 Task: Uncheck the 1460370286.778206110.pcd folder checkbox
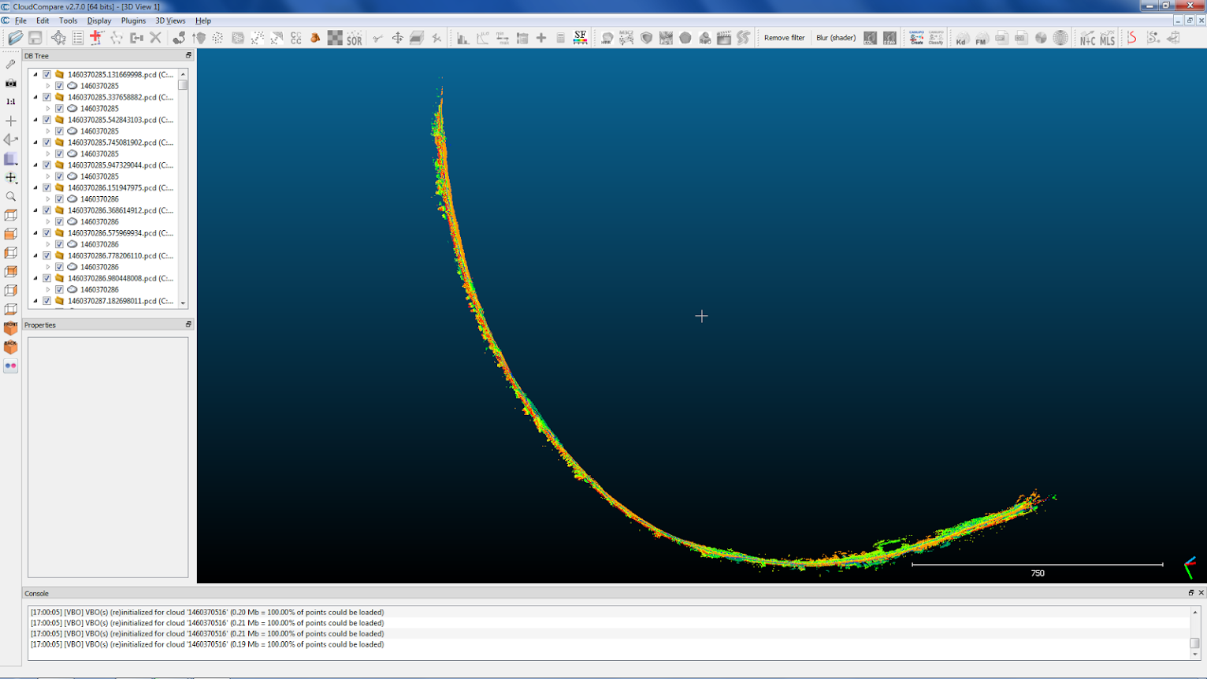pyautogui.click(x=46, y=256)
